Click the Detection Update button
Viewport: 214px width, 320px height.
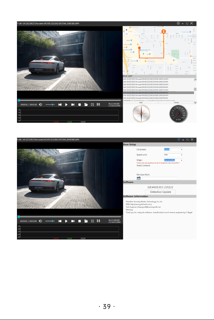click(160, 192)
